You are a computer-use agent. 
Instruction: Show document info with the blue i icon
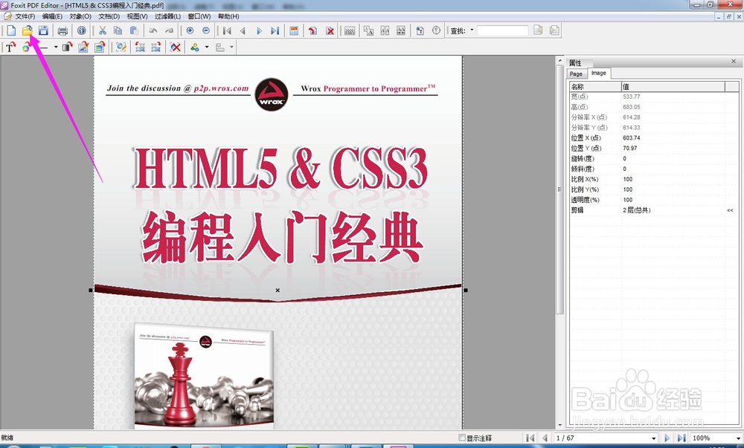point(82,30)
